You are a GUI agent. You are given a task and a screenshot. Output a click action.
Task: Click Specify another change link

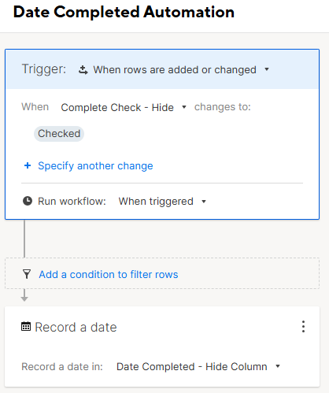pos(95,166)
